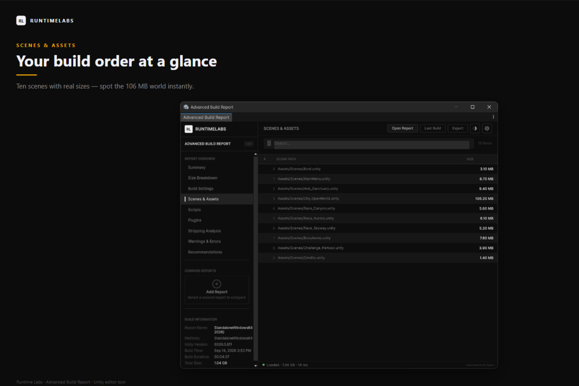The height and width of the screenshot is (386, 579).
Task: Select the Assets/Scenes/Hub_Sanctuary.unity row
Action: 378,189
